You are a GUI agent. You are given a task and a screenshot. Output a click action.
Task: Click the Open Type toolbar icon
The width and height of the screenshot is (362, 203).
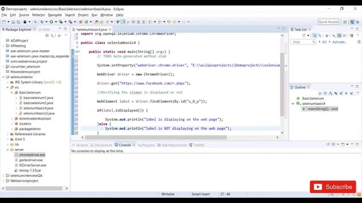coord(96,22)
